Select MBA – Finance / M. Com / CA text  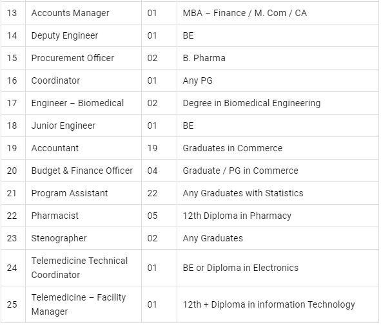tap(245, 13)
